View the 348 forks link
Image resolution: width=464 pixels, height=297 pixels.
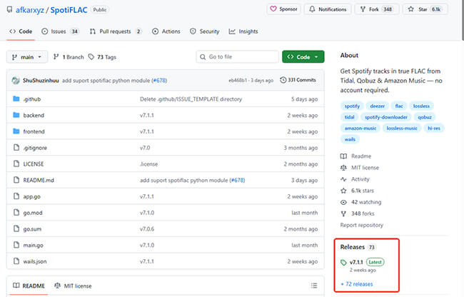coord(357,213)
